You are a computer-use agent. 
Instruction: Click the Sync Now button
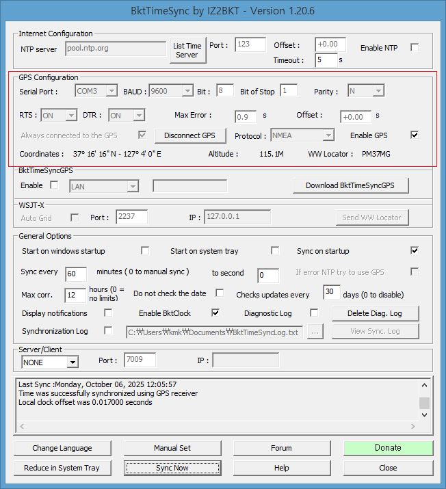pos(172,468)
